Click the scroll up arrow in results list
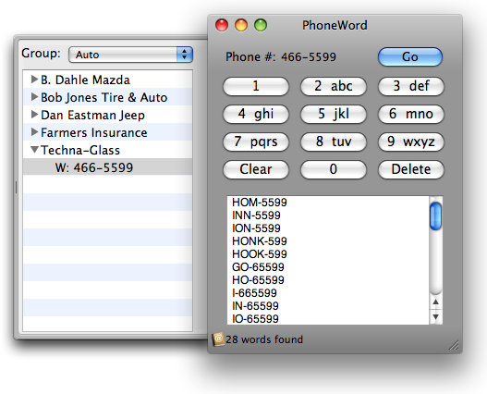 coord(436,302)
